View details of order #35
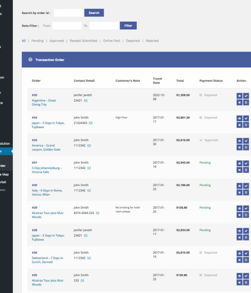Viewport: 251px width, 293px height. [239, 95]
